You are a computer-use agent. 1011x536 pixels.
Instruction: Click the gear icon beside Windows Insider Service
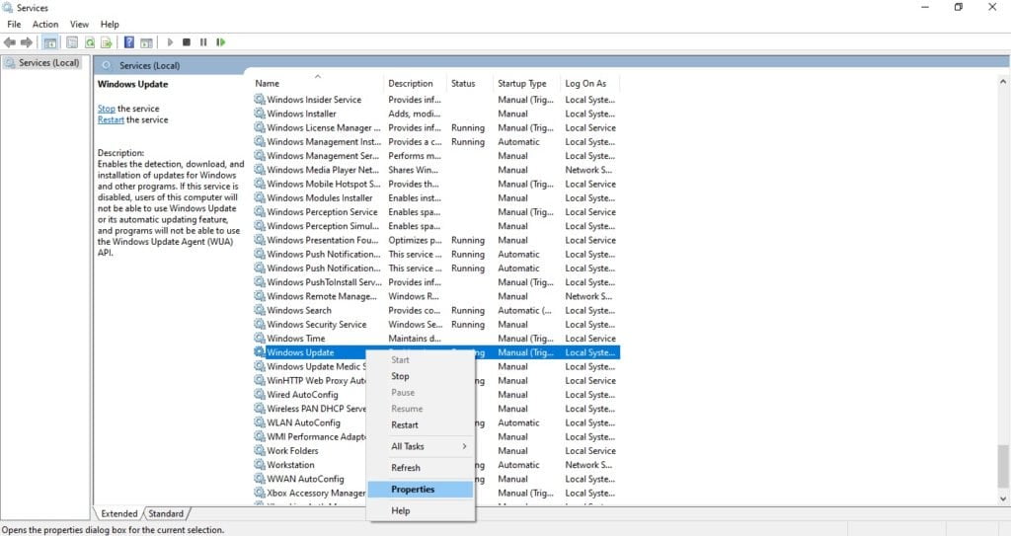click(260, 100)
